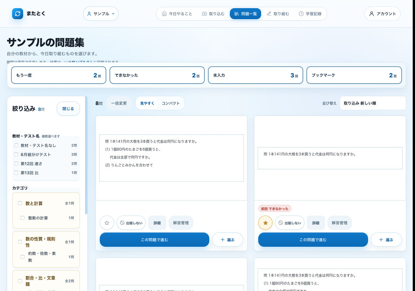
Task: Open the ブックマーク summary card
Action: coord(354,75)
